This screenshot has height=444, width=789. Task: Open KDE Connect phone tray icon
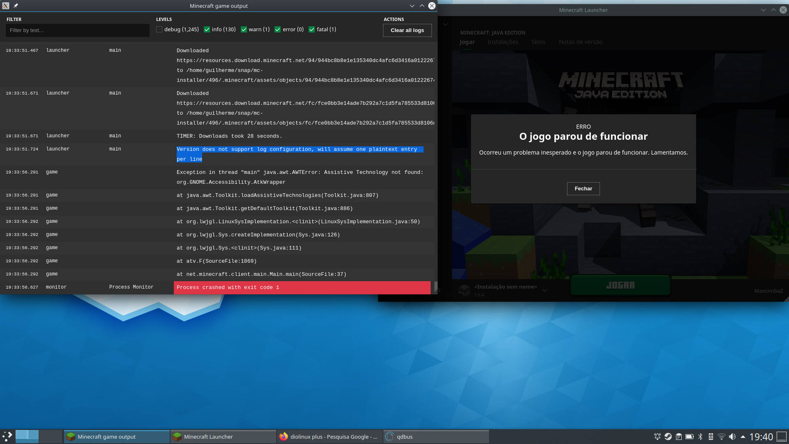[711, 437]
